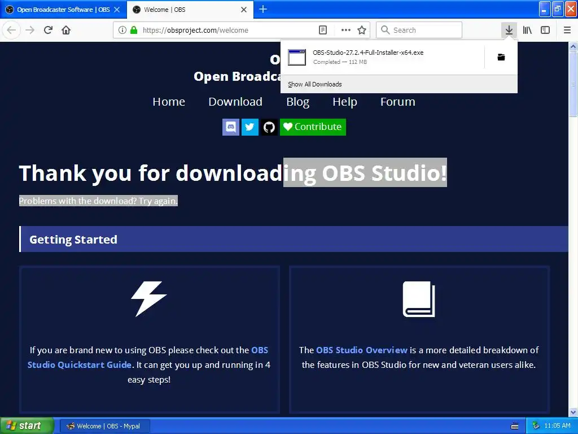The height and width of the screenshot is (434, 578).
Task: Click the page scrollbar thumb
Action: (x=573, y=84)
